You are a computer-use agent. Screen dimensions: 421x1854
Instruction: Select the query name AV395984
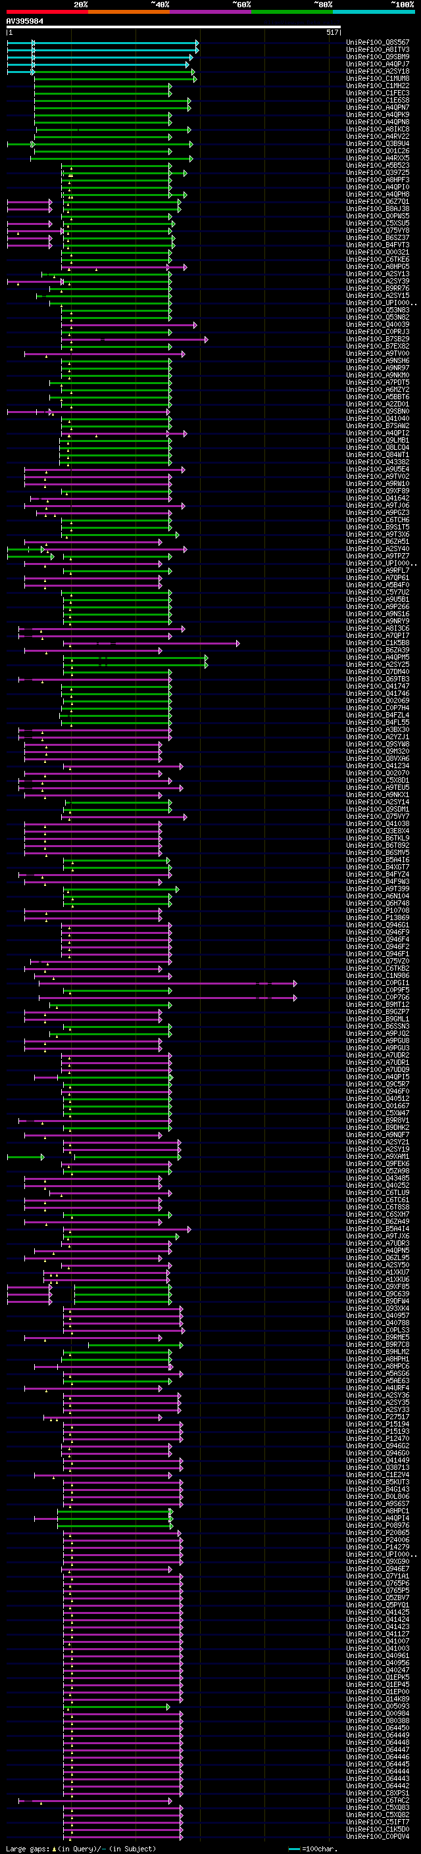[x=24, y=21]
